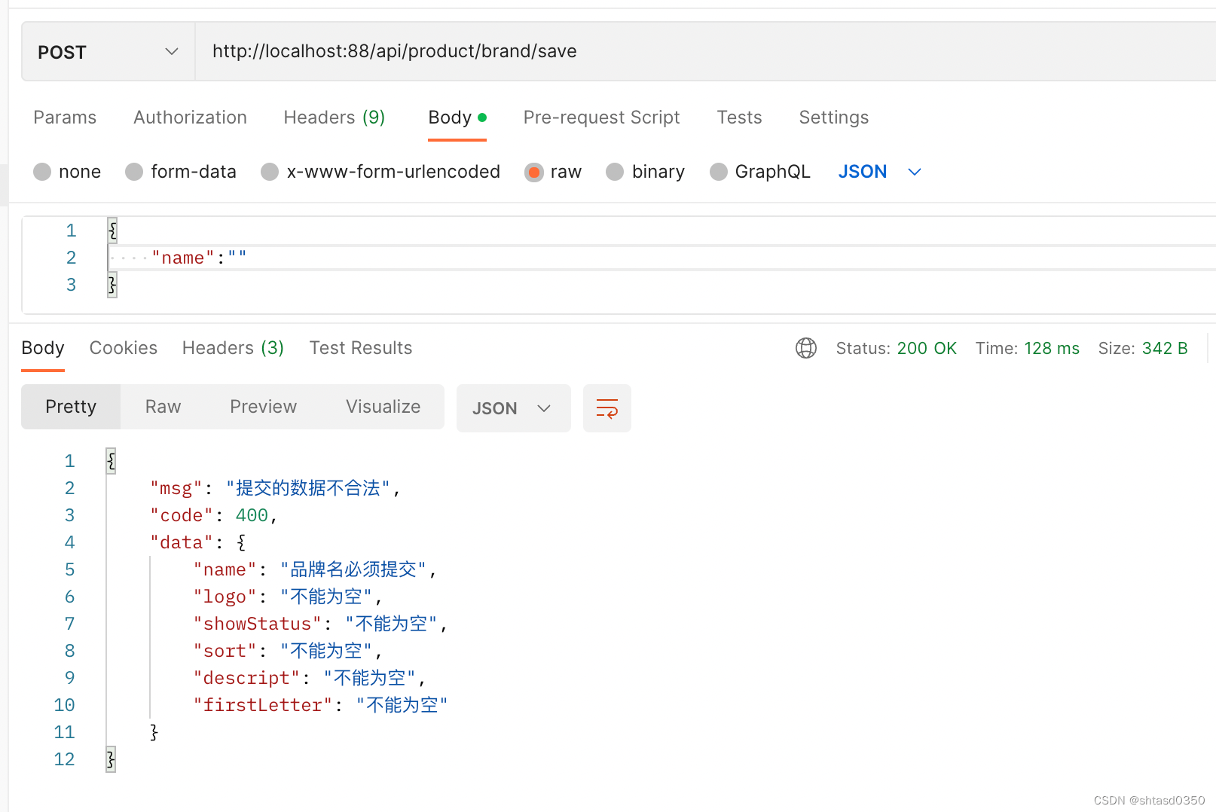
Task: Click the "name" error line in response
Action: (x=315, y=569)
